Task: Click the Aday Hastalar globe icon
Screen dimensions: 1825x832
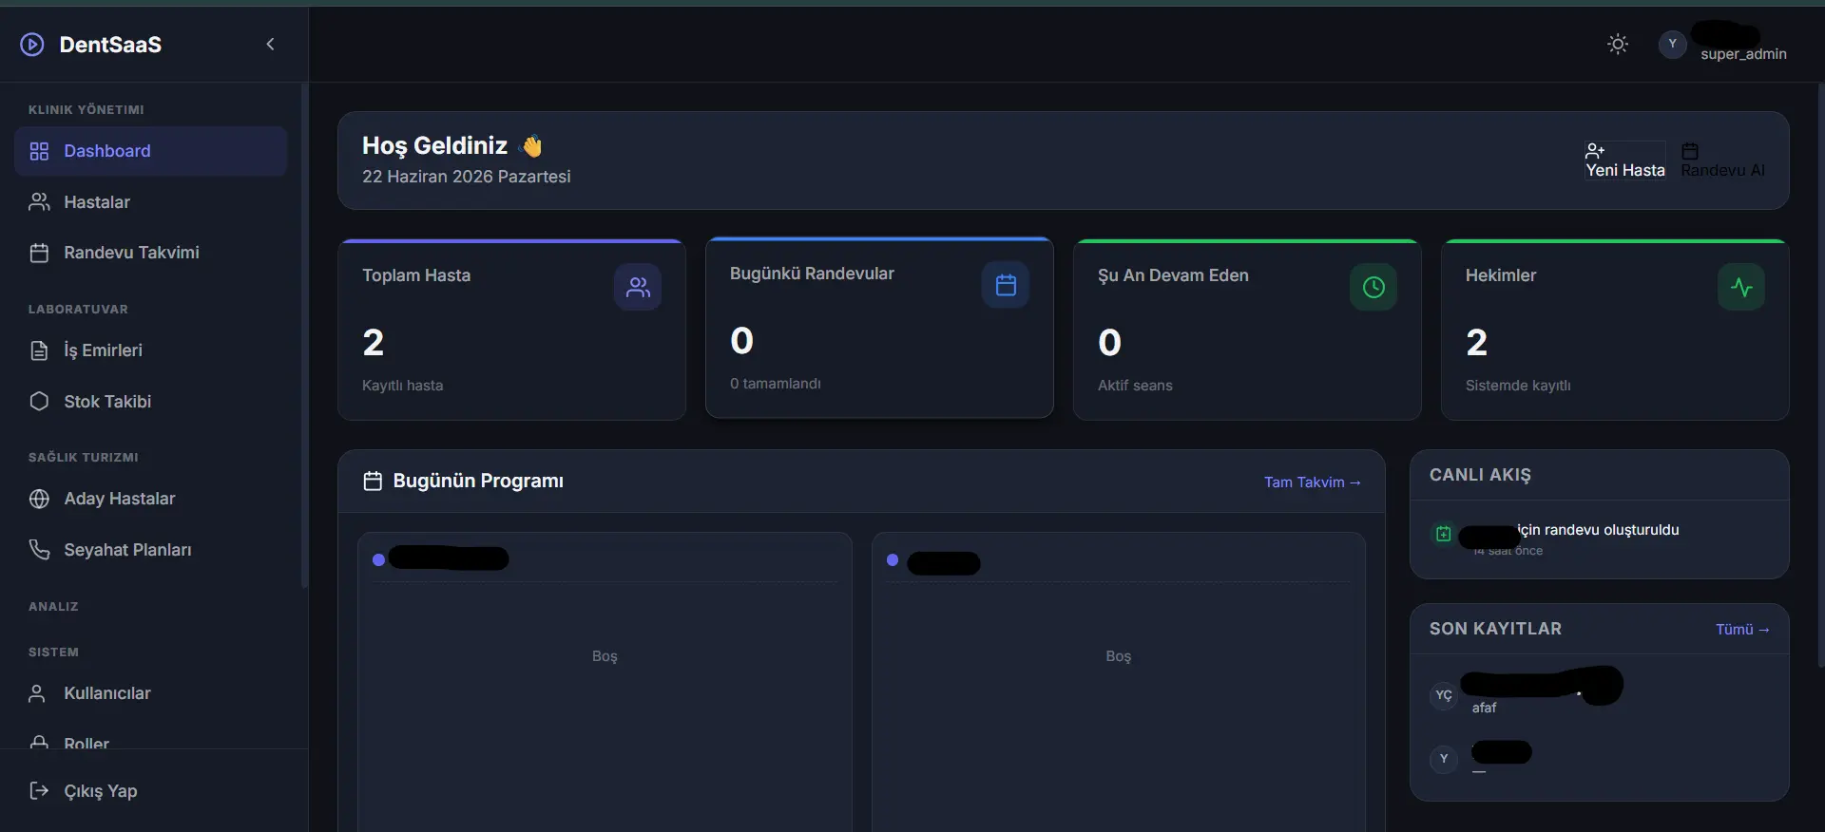Action: [39, 499]
